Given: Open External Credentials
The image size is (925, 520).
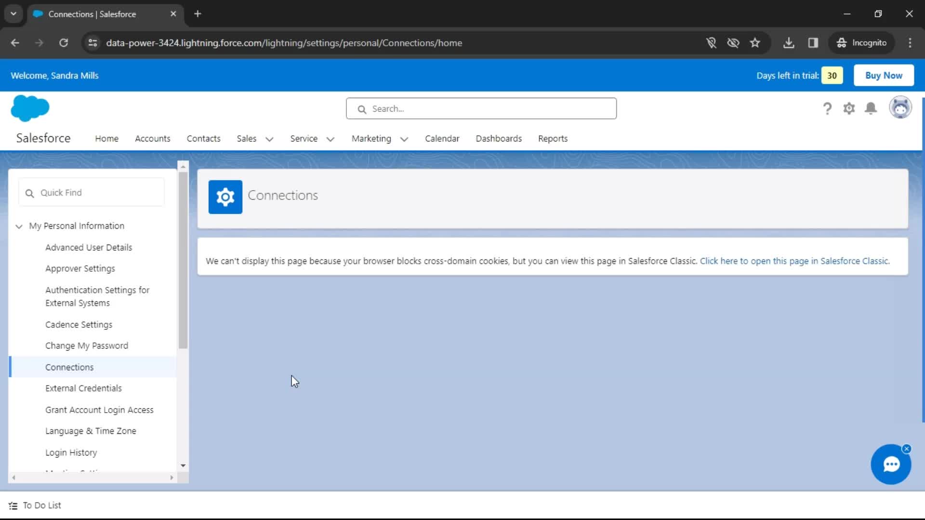Looking at the screenshot, I should point(83,389).
